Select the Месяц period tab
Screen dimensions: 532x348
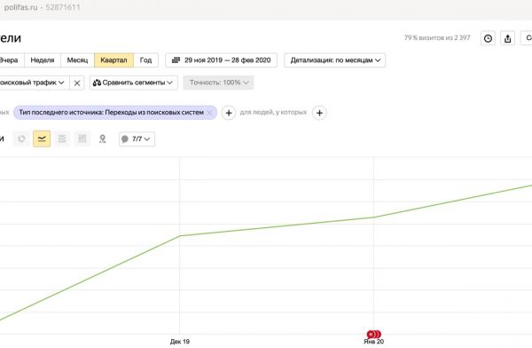(x=77, y=60)
